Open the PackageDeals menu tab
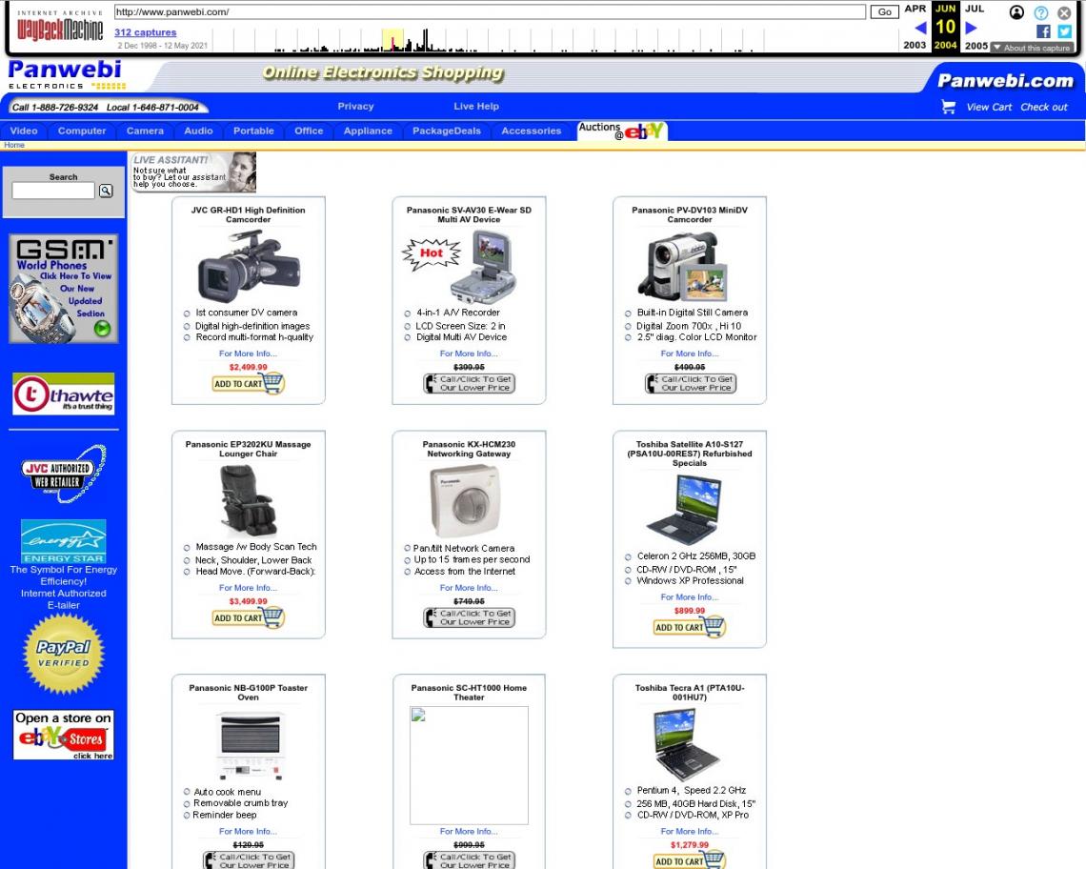Image resolution: width=1086 pixels, height=869 pixels. pyautogui.click(x=447, y=131)
